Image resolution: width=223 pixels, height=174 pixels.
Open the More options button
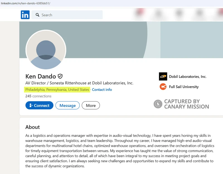click(91, 105)
